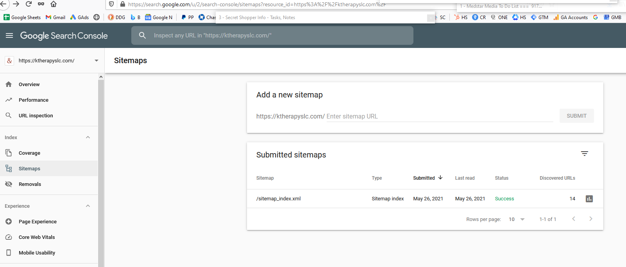Screen dimensions: 626x267
Task: Collapse the Index section
Action: [88, 137]
